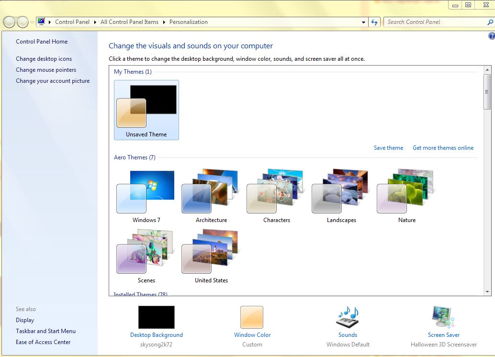Open Sounds music-notes icon
Screen dimensions: 495x357
tap(348, 317)
